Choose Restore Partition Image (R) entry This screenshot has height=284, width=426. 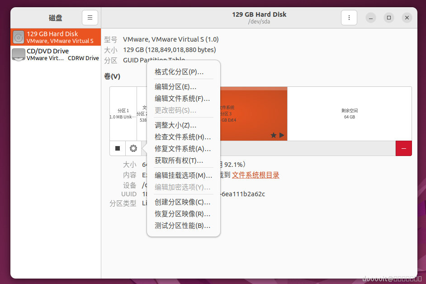coord(184,214)
